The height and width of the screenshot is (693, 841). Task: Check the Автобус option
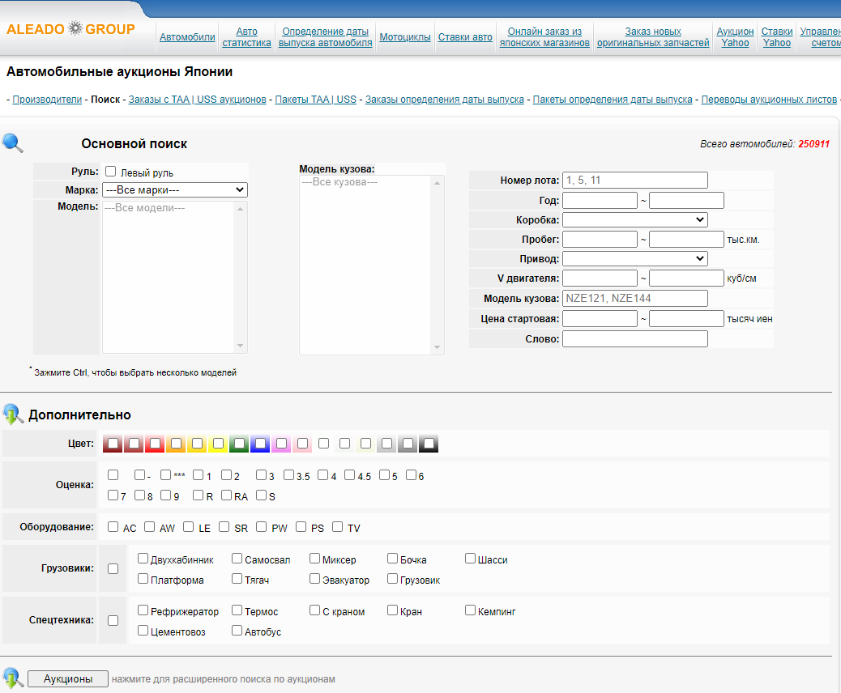tap(237, 631)
